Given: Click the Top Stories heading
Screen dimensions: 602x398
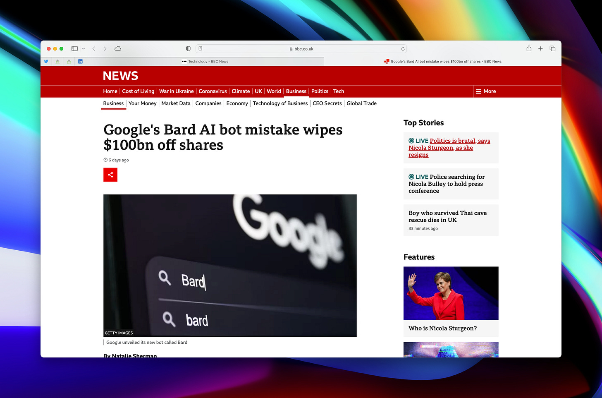Looking at the screenshot, I should pos(423,123).
